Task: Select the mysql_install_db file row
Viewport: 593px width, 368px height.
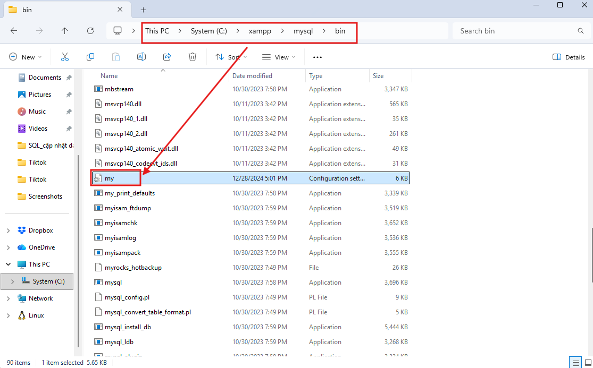Action: (x=251, y=327)
